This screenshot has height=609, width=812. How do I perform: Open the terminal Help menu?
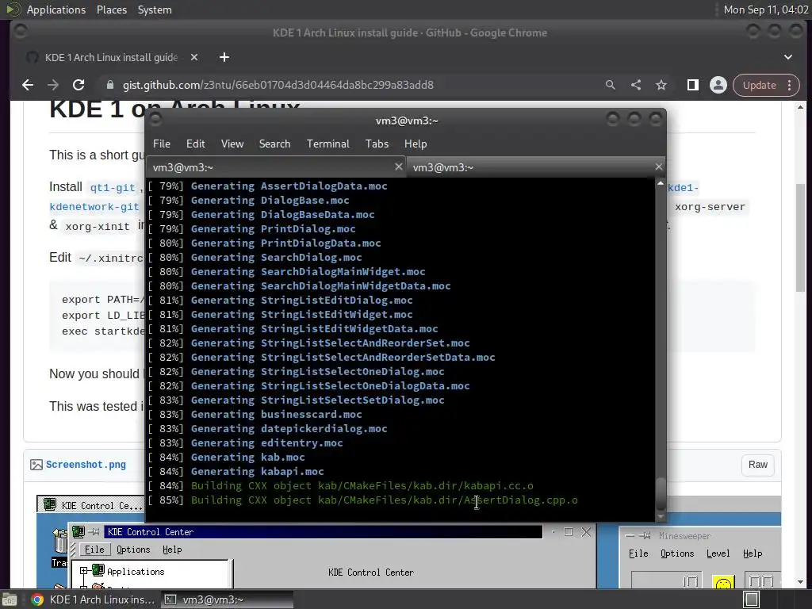point(416,144)
